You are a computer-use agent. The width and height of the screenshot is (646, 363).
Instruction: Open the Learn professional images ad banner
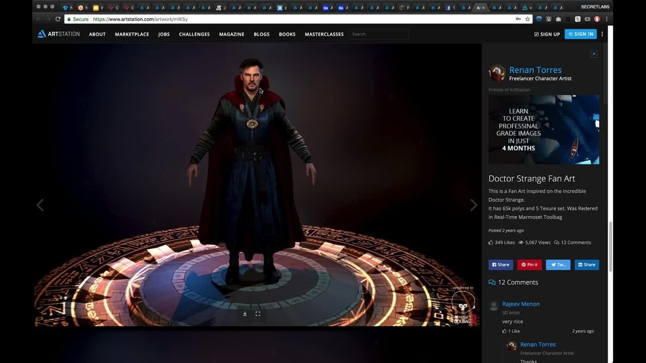(544, 130)
